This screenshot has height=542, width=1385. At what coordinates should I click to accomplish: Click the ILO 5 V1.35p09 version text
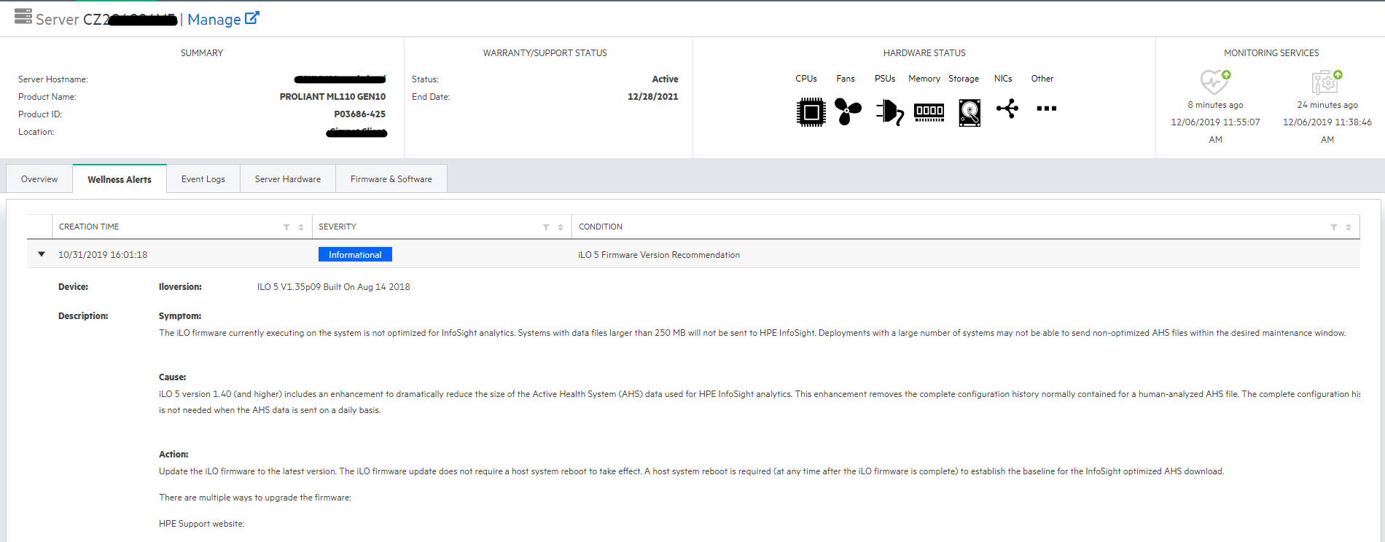(333, 287)
